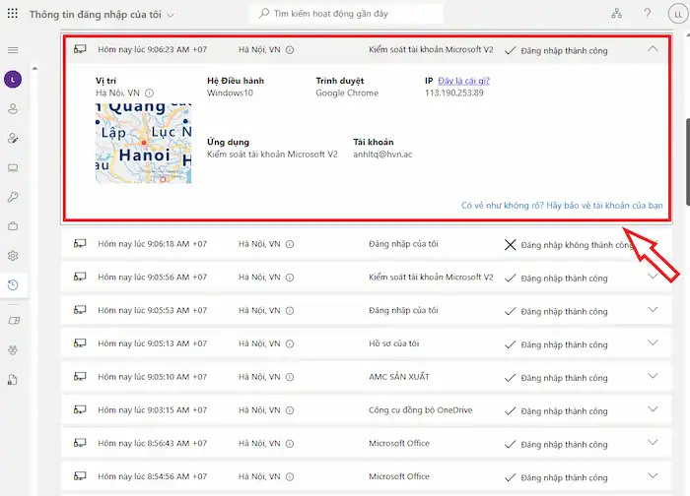Click Kiểm soát tài khoản Microsoft V2 under Ứng dụng
Image resolution: width=690 pixels, height=496 pixels.
272,155
